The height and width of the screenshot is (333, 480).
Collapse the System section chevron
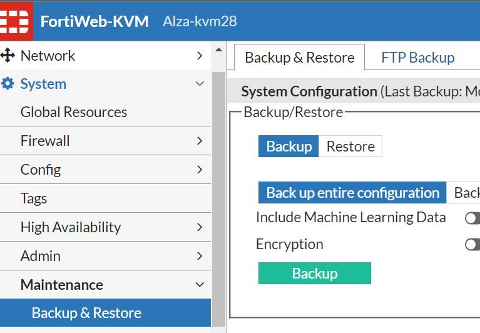pyautogui.click(x=200, y=84)
